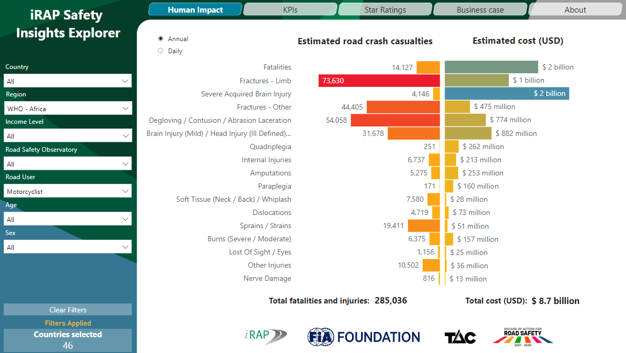Screen dimensions: 626x353
Task: Expand the Income Level dropdown
Action: coord(68,136)
